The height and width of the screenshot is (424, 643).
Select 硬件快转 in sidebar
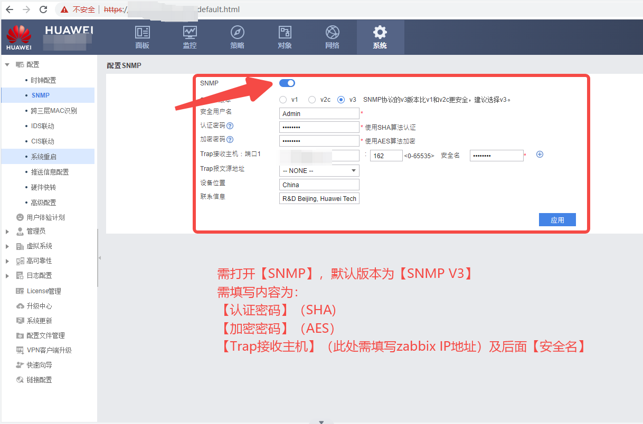point(43,187)
